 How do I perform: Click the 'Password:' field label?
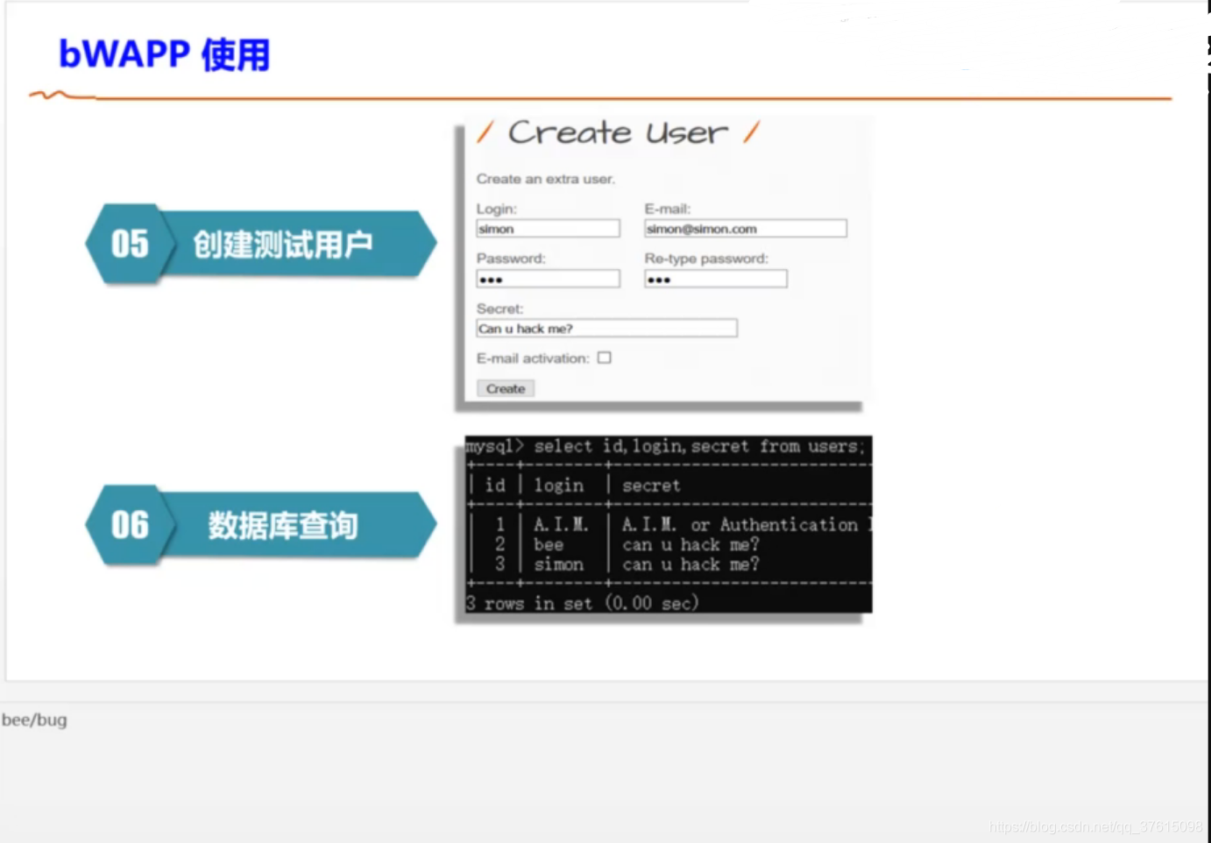coord(511,259)
